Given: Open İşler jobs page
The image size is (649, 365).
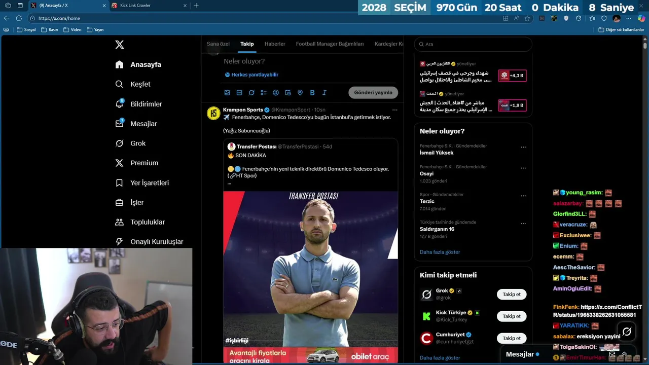Looking at the screenshot, I should coord(129,202).
